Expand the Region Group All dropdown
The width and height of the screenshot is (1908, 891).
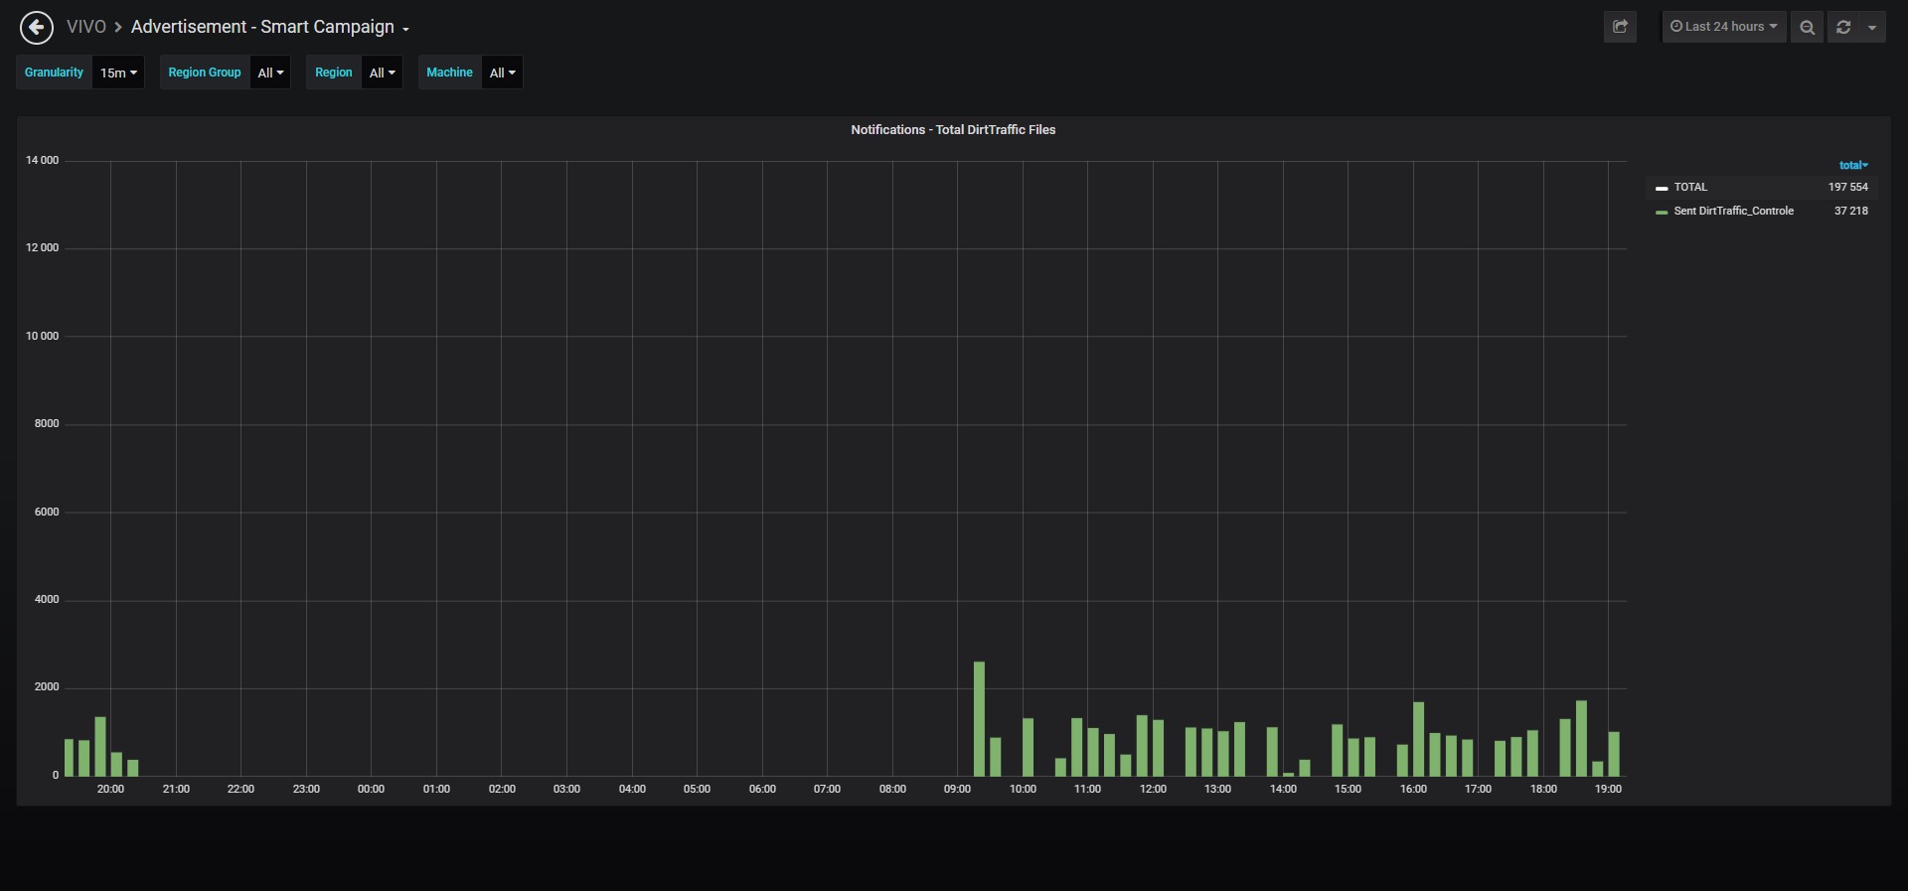pyautogui.click(x=270, y=73)
